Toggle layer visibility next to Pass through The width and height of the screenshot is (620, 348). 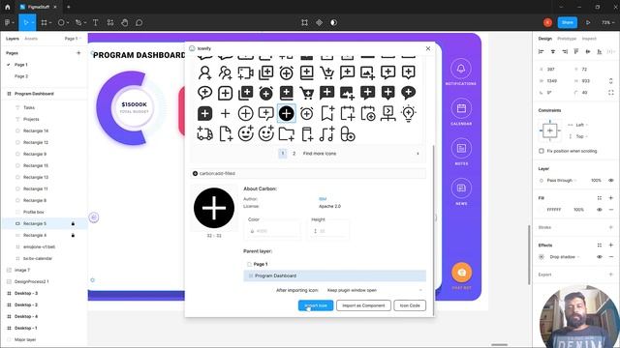(x=611, y=180)
